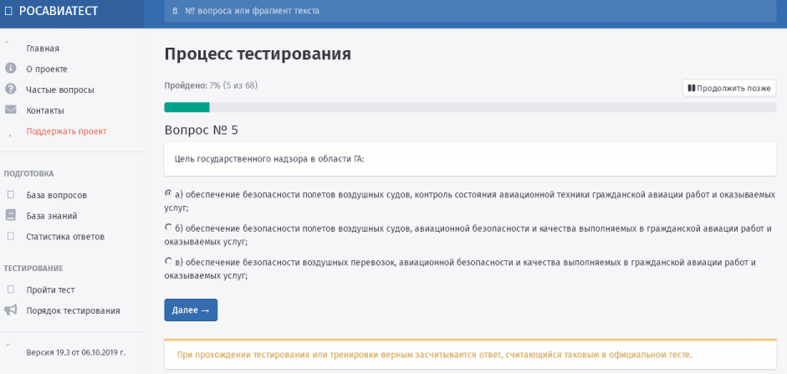
Task: Select answer option б) radio button
Action: 169,227
